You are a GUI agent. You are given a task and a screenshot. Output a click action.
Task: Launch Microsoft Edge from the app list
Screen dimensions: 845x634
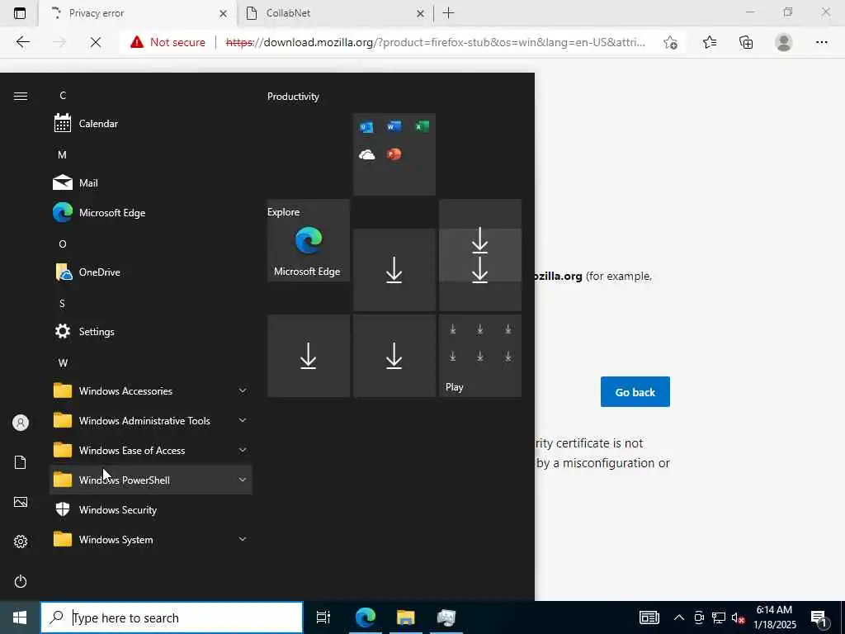pyautogui.click(x=151, y=212)
